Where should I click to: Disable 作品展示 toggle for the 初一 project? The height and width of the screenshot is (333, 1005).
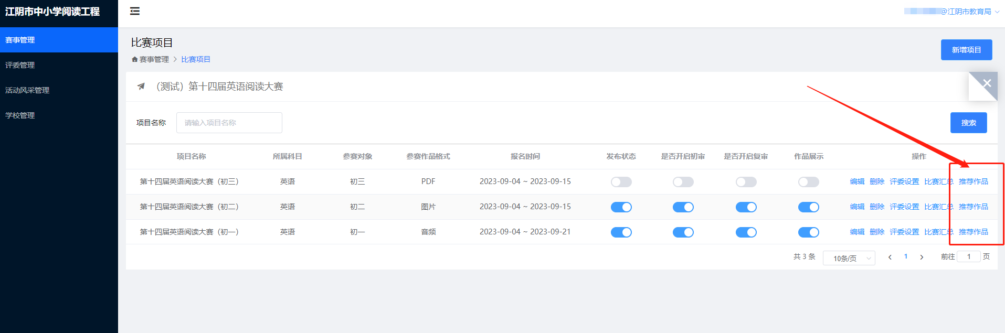coord(808,232)
